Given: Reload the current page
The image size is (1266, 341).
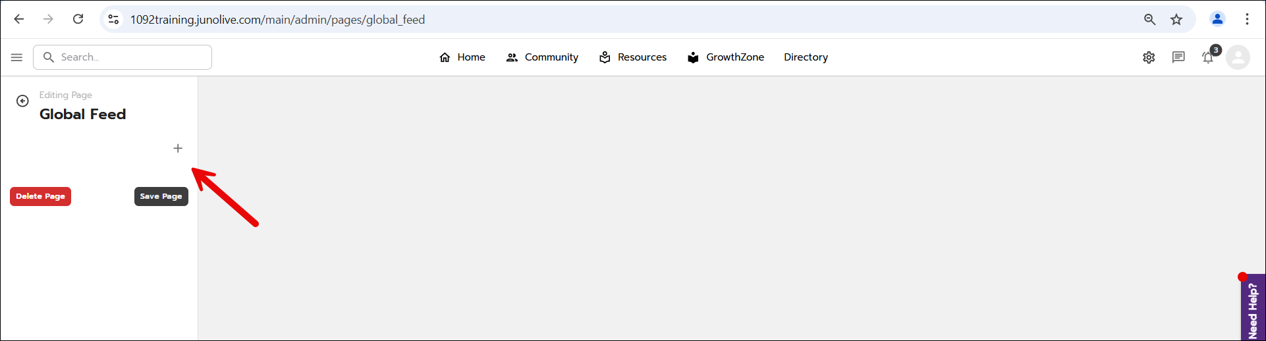Looking at the screenshot, I should click(78, 19).
